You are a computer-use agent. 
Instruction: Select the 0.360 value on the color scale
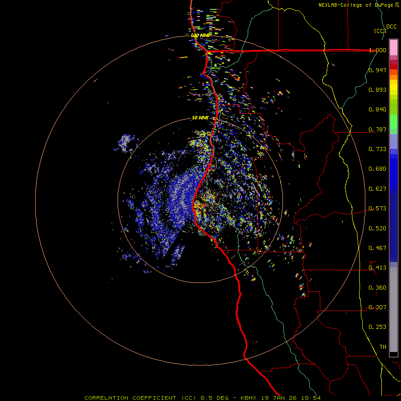[377, 288]
